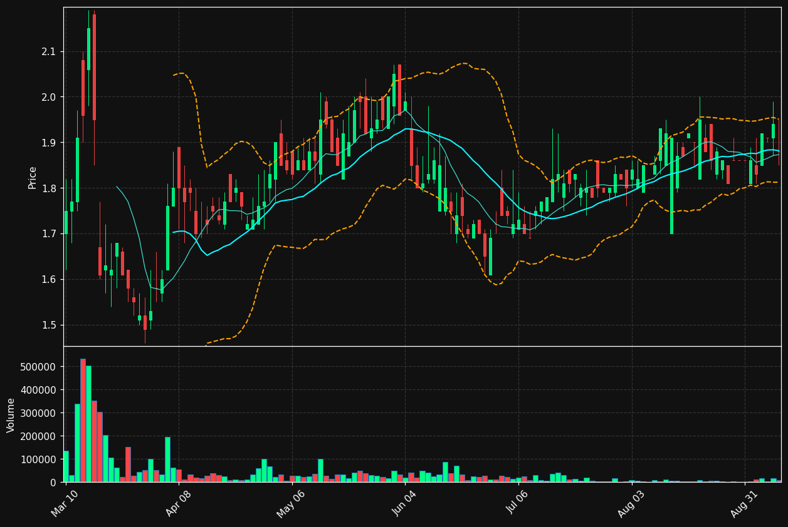Click the Aug 31 date label
Image resolution: width=788 pixels, height=527 pixels.
pos(744,504)
